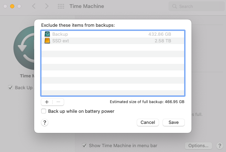
Task: Save the exclusion list
Action: tap(173, 122)
